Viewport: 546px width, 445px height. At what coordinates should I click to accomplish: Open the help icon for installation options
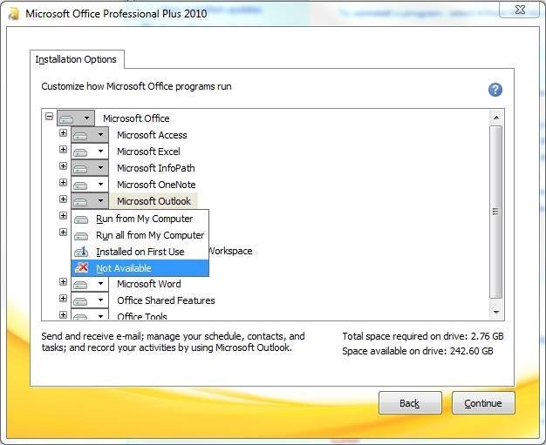(495, 90)
